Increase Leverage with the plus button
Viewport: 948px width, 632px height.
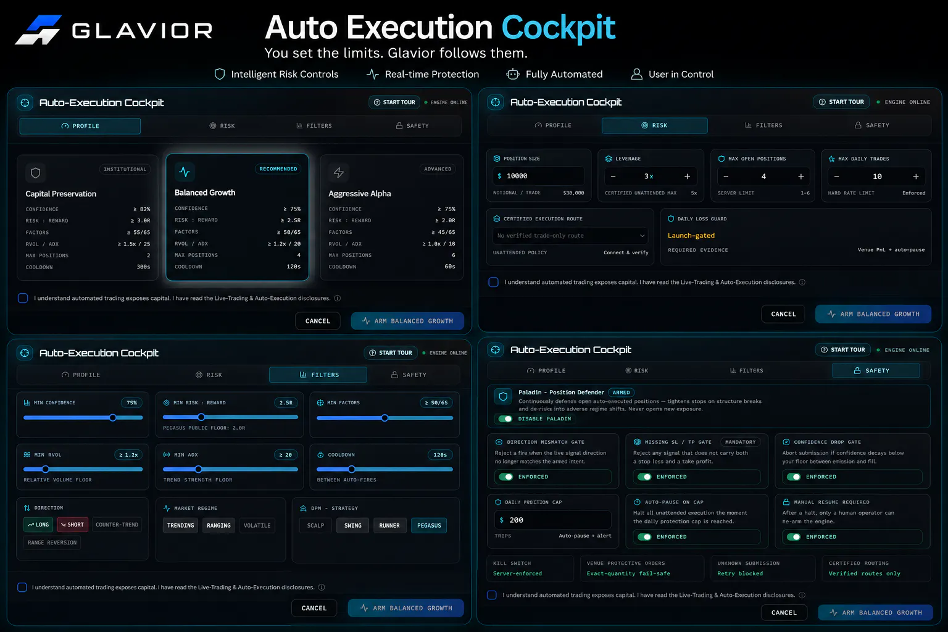click(x=687, y=177)
